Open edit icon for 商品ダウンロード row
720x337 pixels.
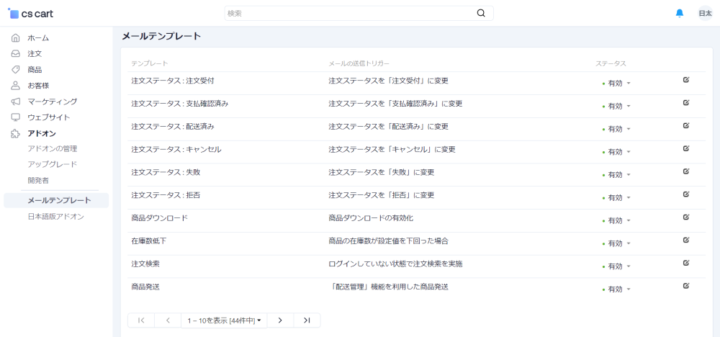click(686, 217)
